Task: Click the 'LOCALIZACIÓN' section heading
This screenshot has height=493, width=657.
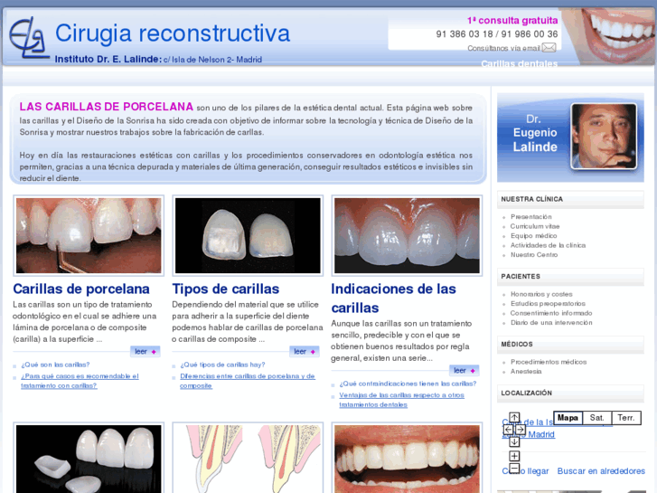Action: pos(526,393)
